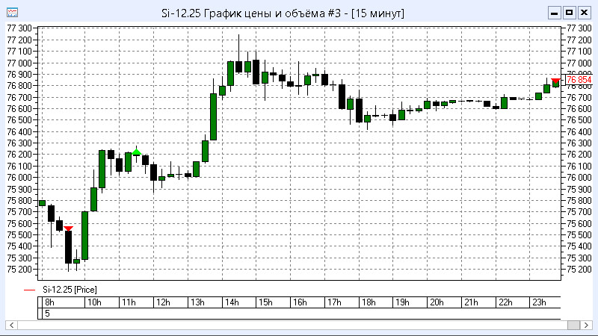Click the red down-triangle marker near 9h

[68, 228]
